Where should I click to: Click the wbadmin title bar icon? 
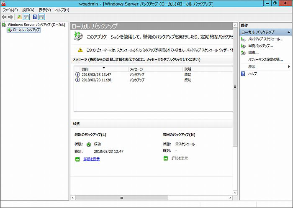(3, 3)
